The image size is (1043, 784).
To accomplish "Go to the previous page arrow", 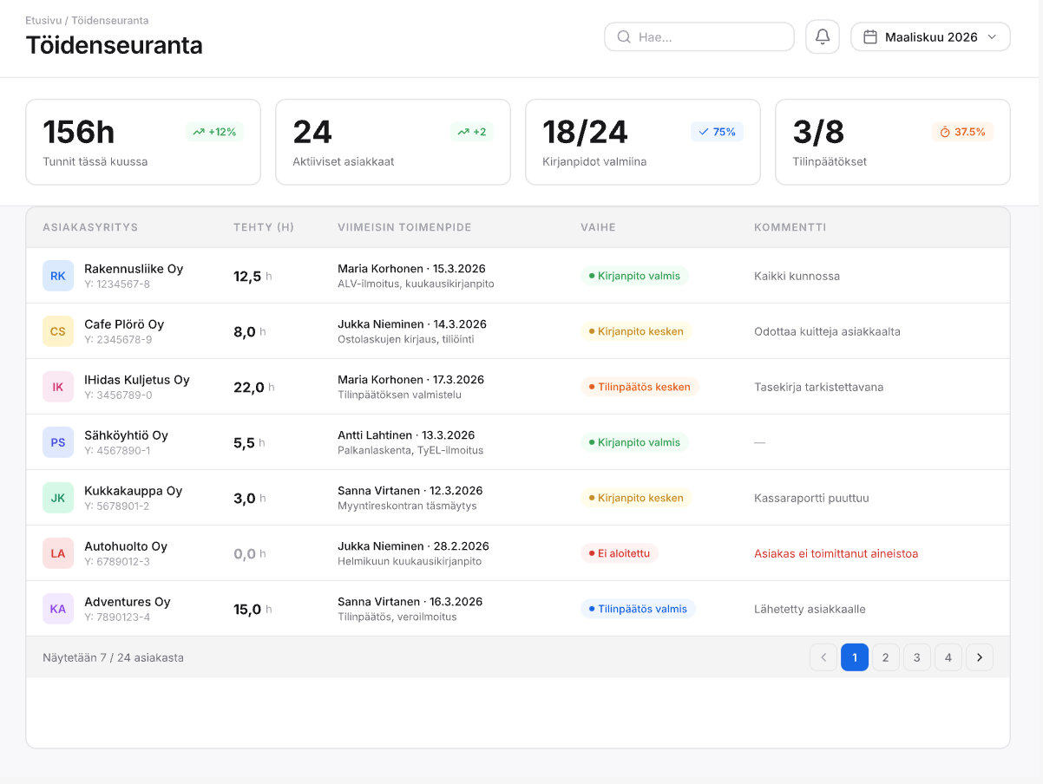I will [x=823, y=657].
